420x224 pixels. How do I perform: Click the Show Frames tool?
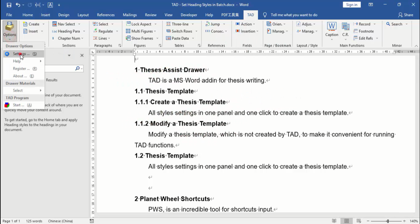tap(140, 38)
